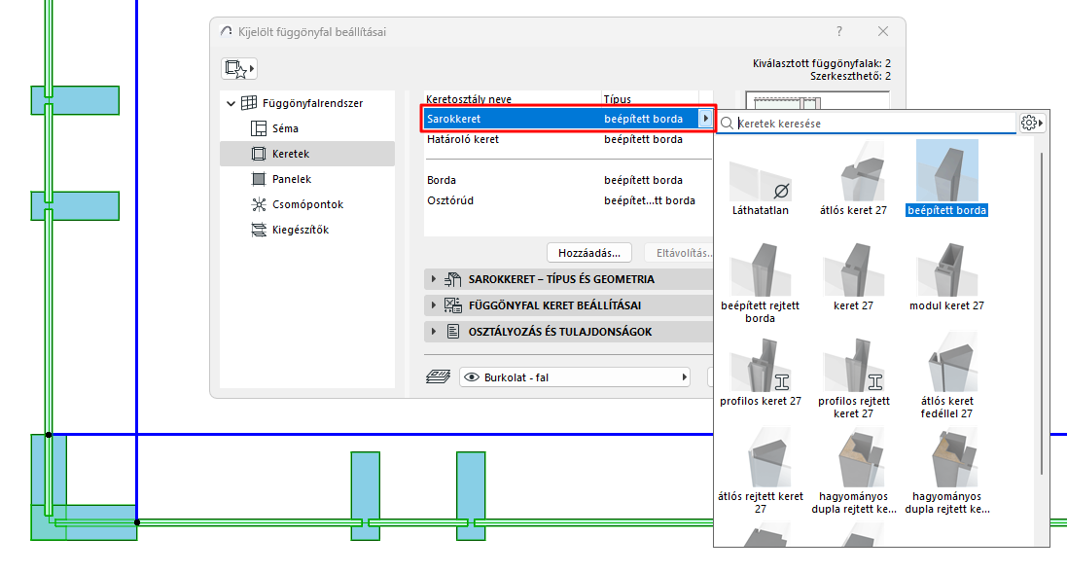Click the help question mark button
This screenshot has height=573, width=1067.
pyautogui.click(x=839, y=31)
